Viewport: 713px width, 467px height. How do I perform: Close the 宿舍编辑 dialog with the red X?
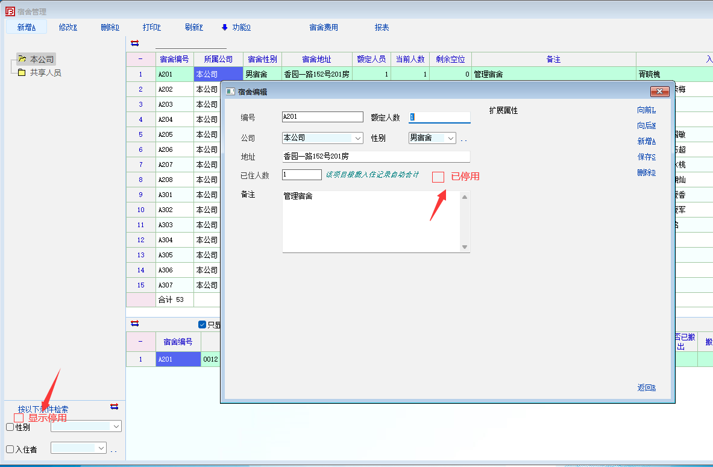660,92
